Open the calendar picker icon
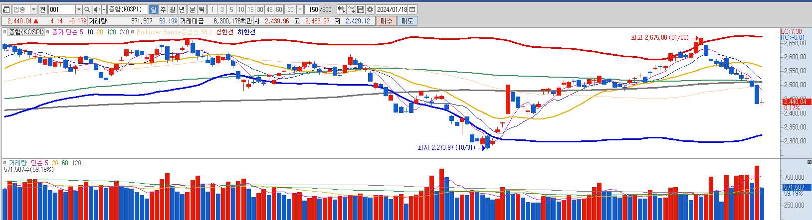This screenshot has width=812, height=220. pos(412,9)
